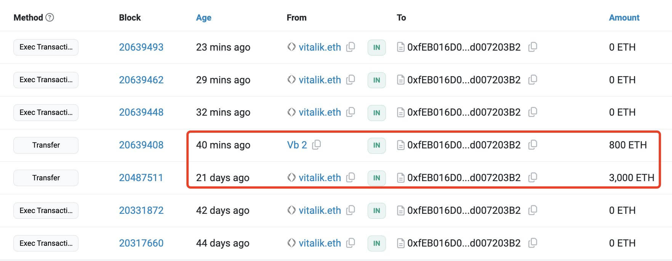This screenshot has width=672, height=261.
Task: Toggle the Amount column header display
Action: [x=624, y=18]
